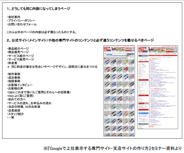Select the text ・商品販売ページ
The height and width of the screenshot is (153, 184).
pyautogui.click(x=18, y=52)
